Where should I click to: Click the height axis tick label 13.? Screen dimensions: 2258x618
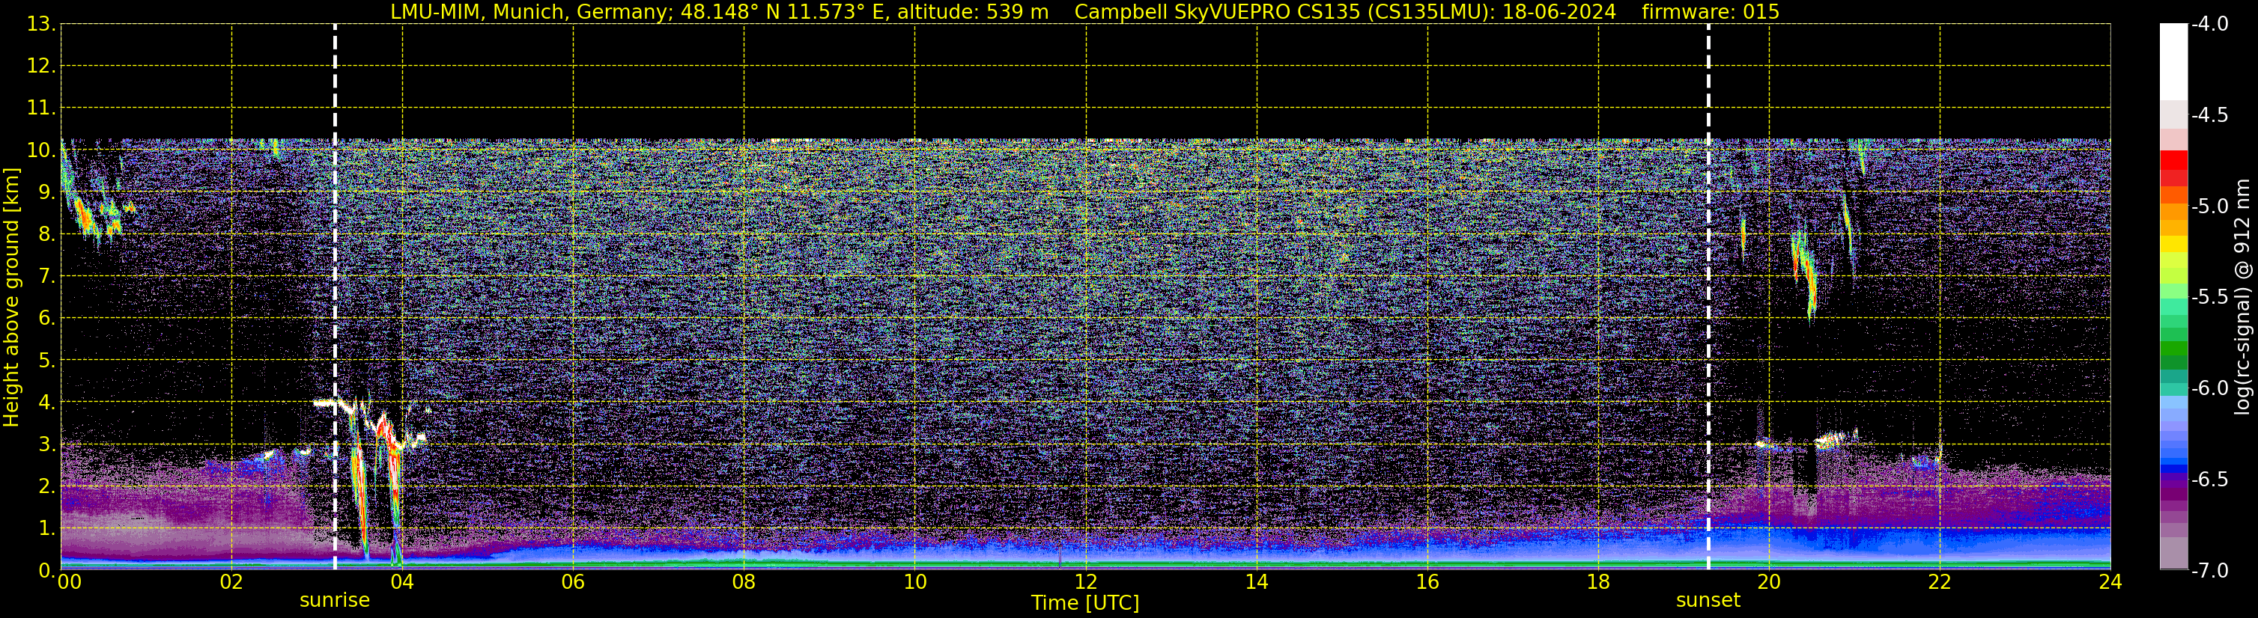pyautogui.click(x=40, y=24)
